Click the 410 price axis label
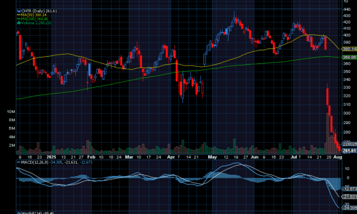 tap(347, 28)
